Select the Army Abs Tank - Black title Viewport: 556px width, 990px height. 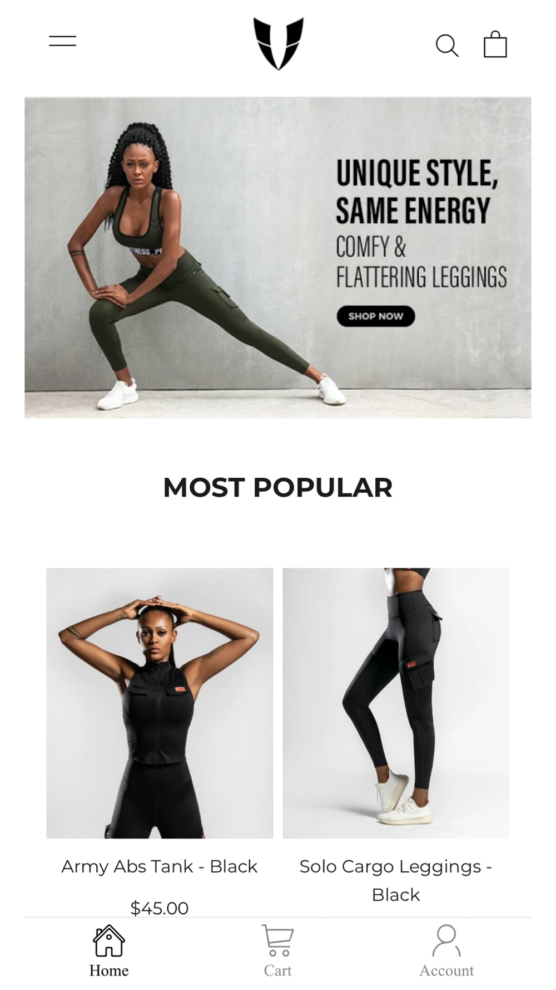pos(160,866)
